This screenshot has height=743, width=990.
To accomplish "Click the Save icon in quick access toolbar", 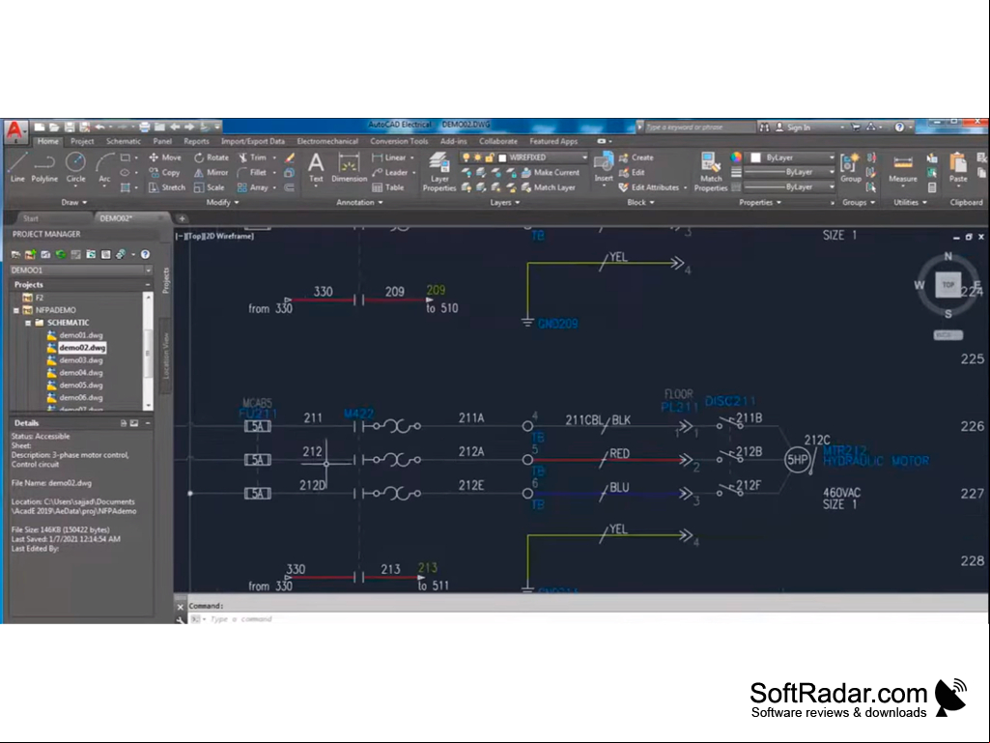I will [70, 127].
